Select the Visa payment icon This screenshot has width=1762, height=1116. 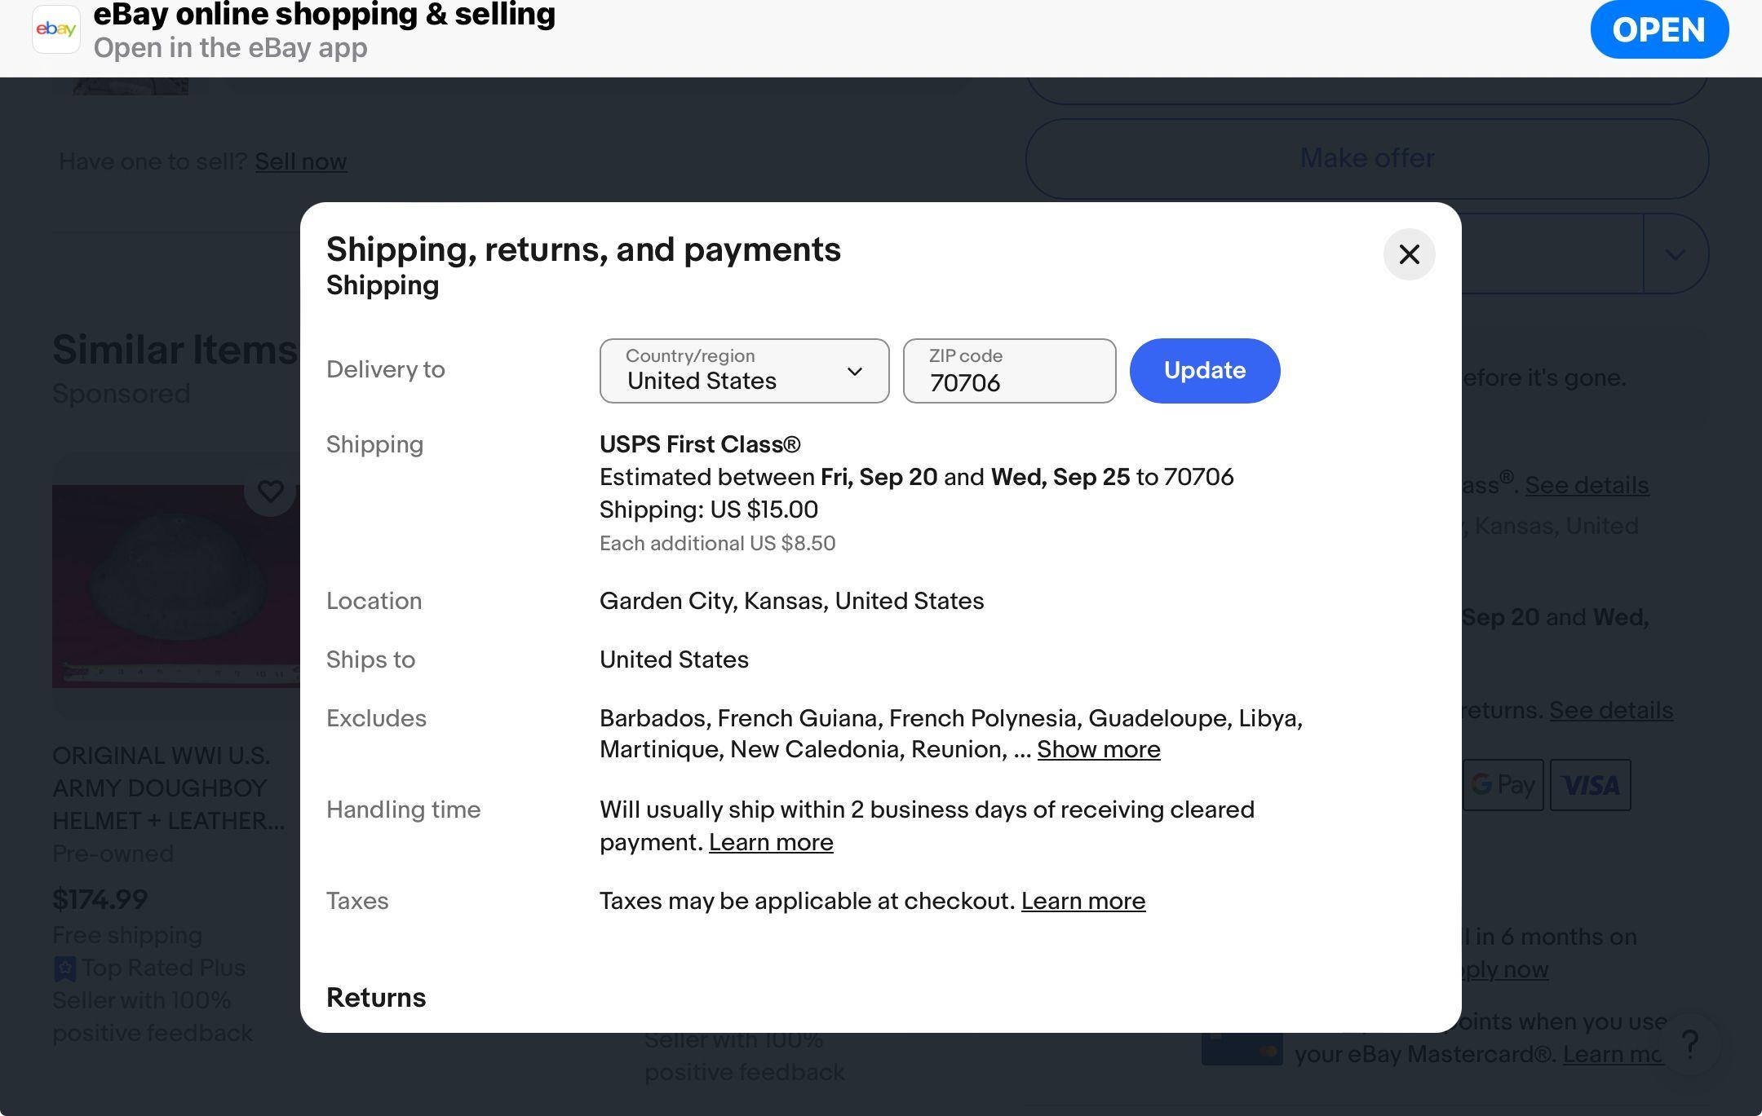(1589, 785)
